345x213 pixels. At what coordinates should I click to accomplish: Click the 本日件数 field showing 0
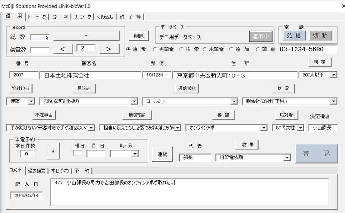click(27, 154)
